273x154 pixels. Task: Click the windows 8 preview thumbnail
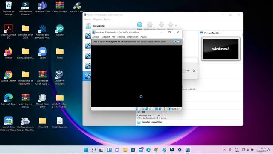(x=221, y=49)
